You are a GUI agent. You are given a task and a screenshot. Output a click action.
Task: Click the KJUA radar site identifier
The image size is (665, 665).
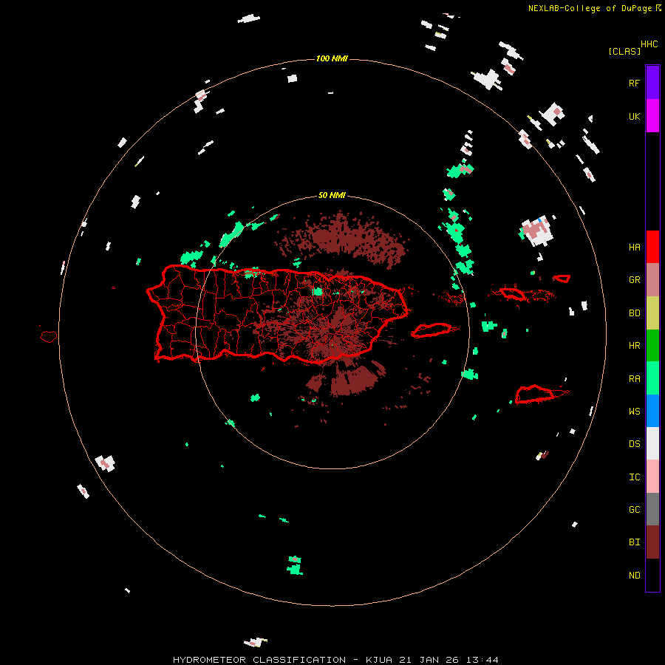[x=379, y=660]
